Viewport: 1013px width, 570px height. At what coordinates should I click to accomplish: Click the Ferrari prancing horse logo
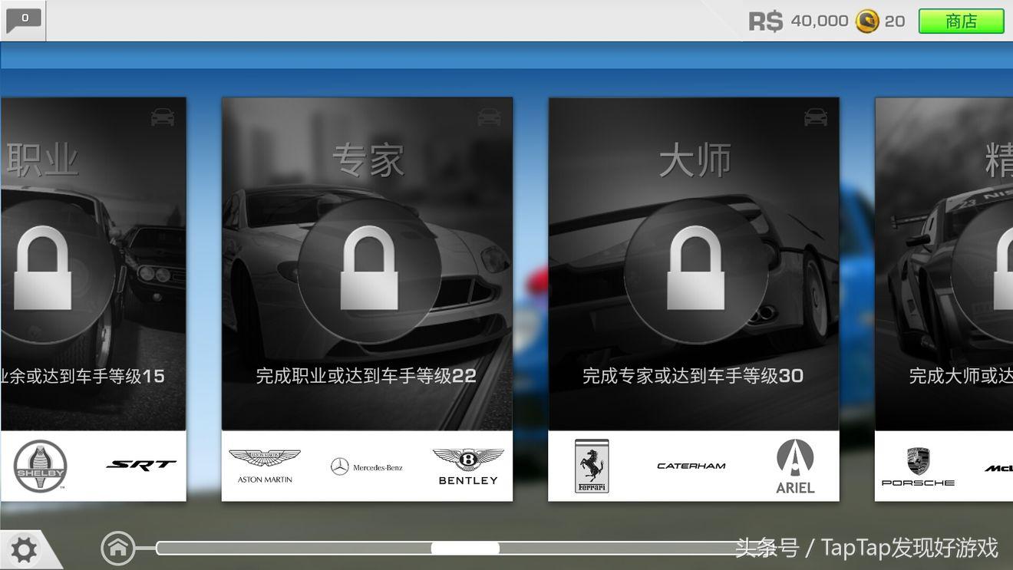point(591,465)
